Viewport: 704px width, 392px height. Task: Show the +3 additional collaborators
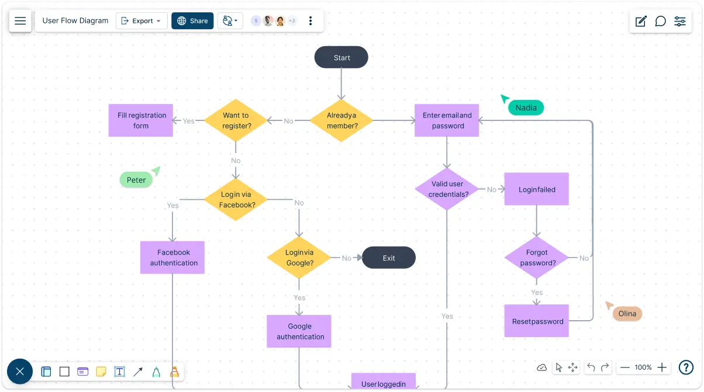(x=292, y=21)
